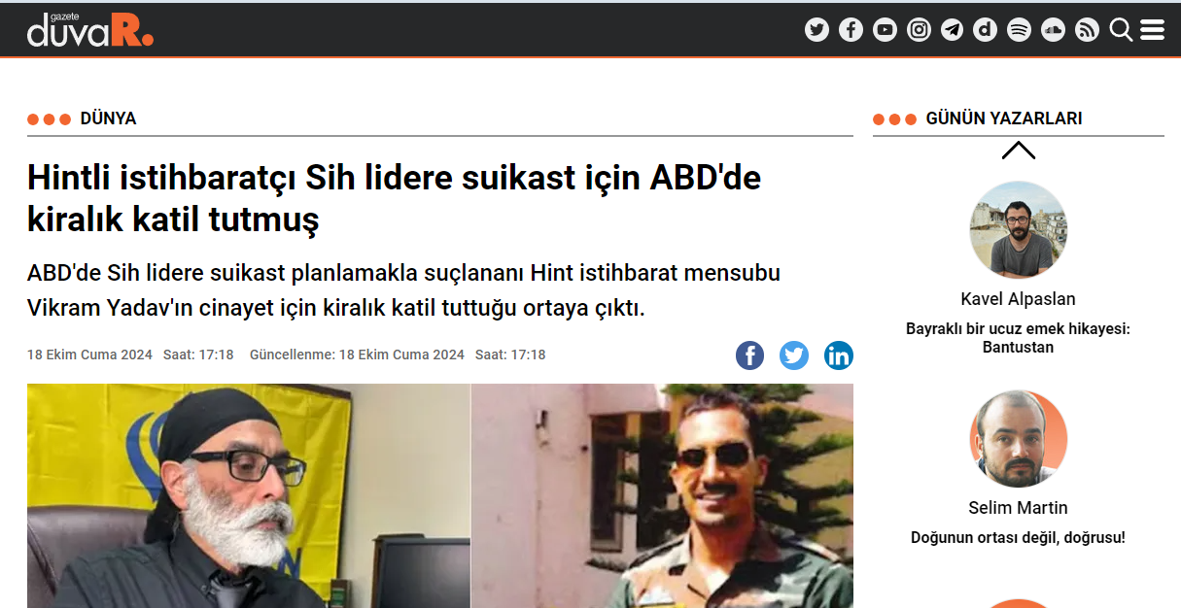Viewport: 1181px width, 608px height.
Task: Open Twitter icon in the header
Action: [816, 30]
